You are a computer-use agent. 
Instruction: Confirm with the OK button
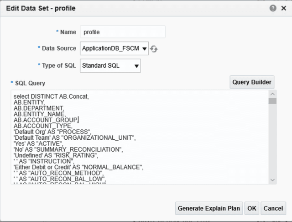point(251,208)
